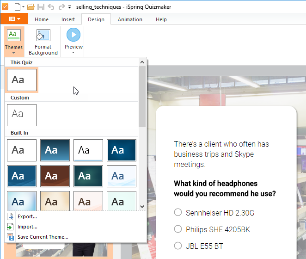Select the Custom theme thumbnail
Viewport: 306px width, 259px height.
[22, 115]
